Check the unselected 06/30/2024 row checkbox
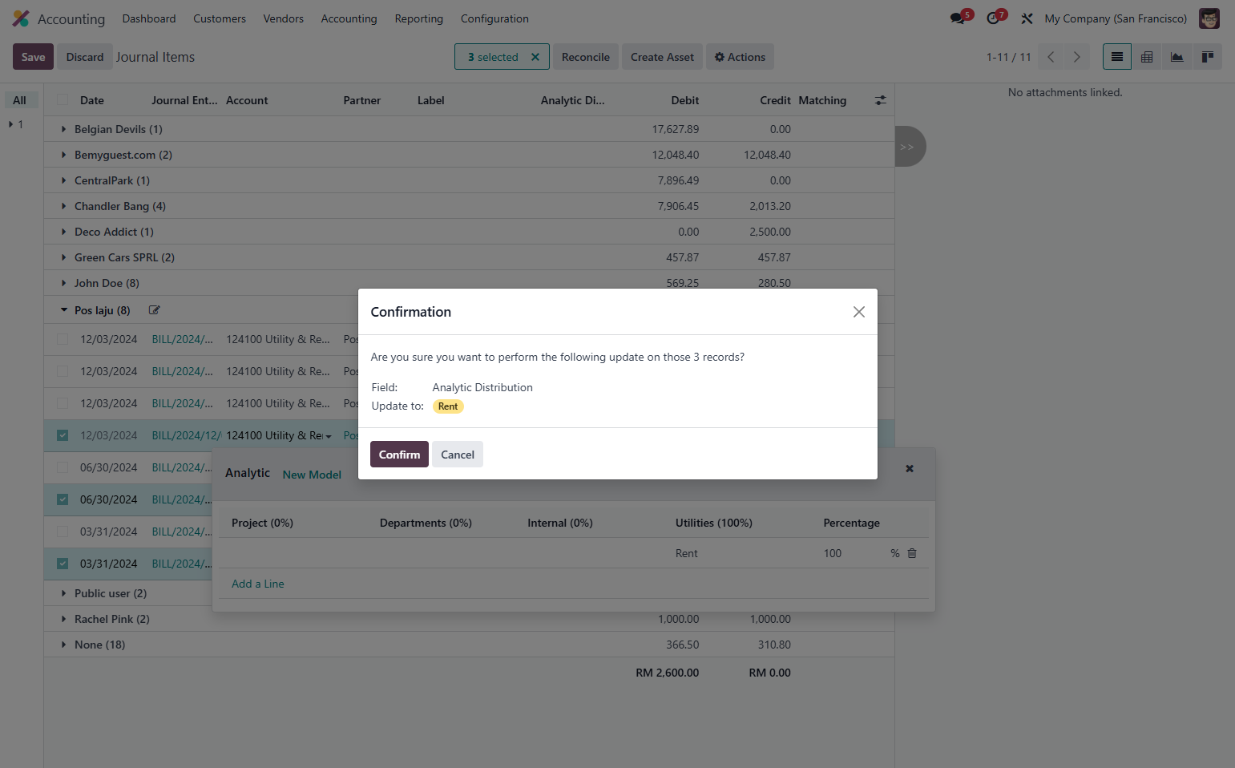Screen dimensions: 1235x768 [x=63, y=467]
